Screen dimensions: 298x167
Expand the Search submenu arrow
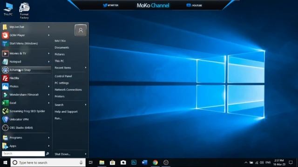(86, 105)
